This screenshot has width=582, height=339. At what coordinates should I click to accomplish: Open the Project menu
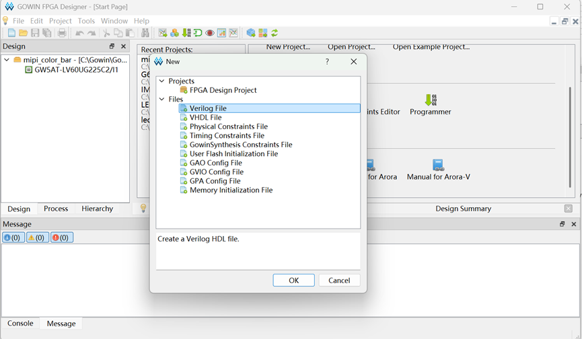(x=60, y=21)
